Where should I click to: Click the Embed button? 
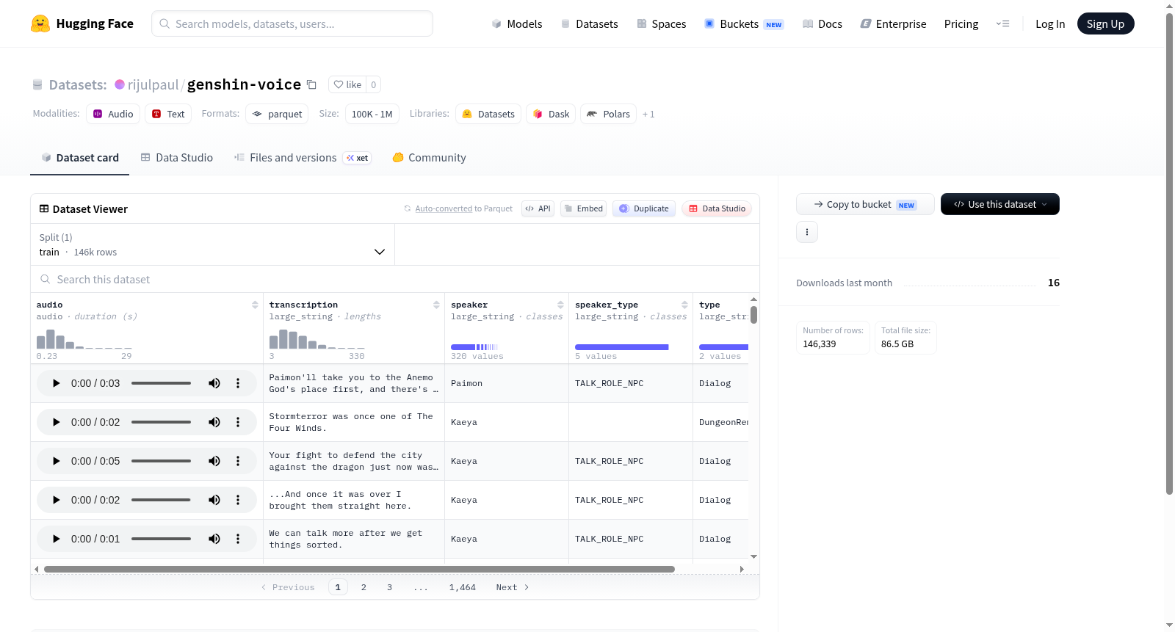(584, 208)
